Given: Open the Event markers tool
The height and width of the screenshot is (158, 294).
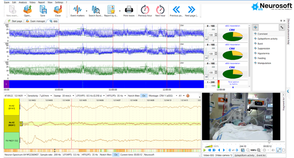Looking at the screenshot, I should (78, 11).
